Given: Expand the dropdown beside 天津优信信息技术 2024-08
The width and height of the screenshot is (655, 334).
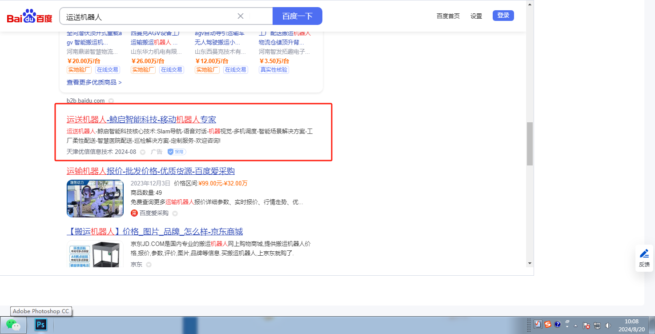Looking at the screenshot, I should click(x=143, y=152).
